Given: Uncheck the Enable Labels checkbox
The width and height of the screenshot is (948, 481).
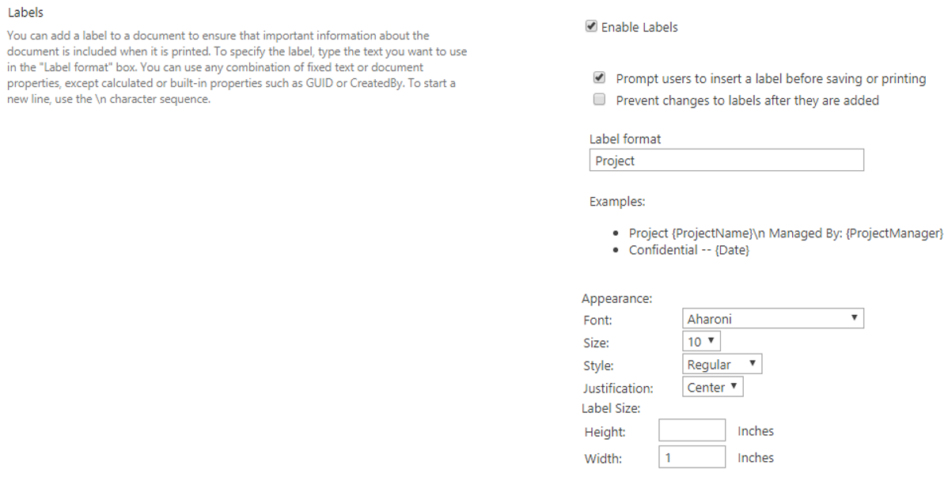Looking at the screenshot, I should point(591,27).
